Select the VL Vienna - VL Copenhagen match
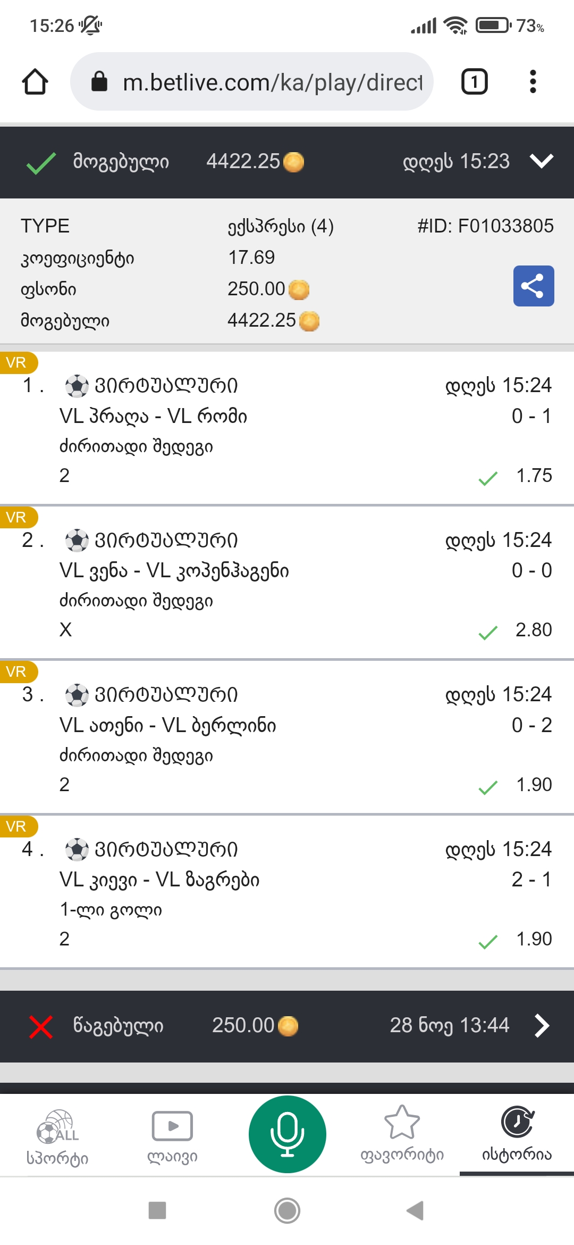 174,571
